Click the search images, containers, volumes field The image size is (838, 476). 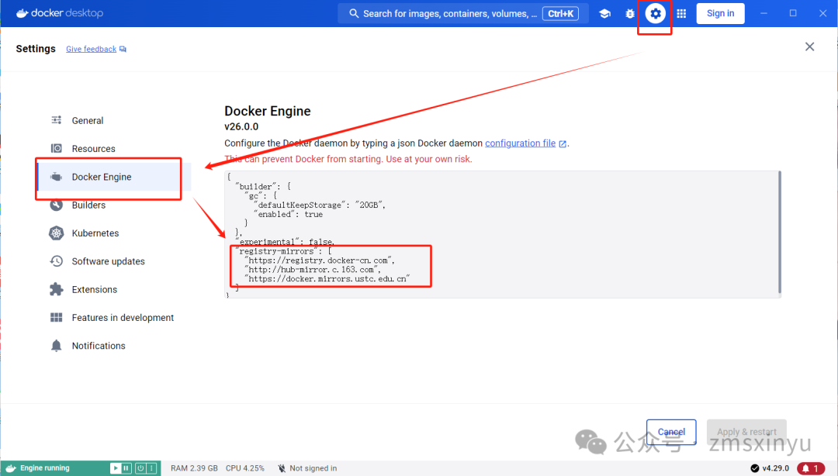(x=462, y=13)
